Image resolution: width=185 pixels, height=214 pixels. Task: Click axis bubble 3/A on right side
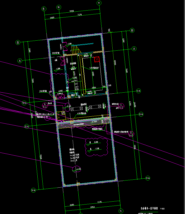pos(148,178)
